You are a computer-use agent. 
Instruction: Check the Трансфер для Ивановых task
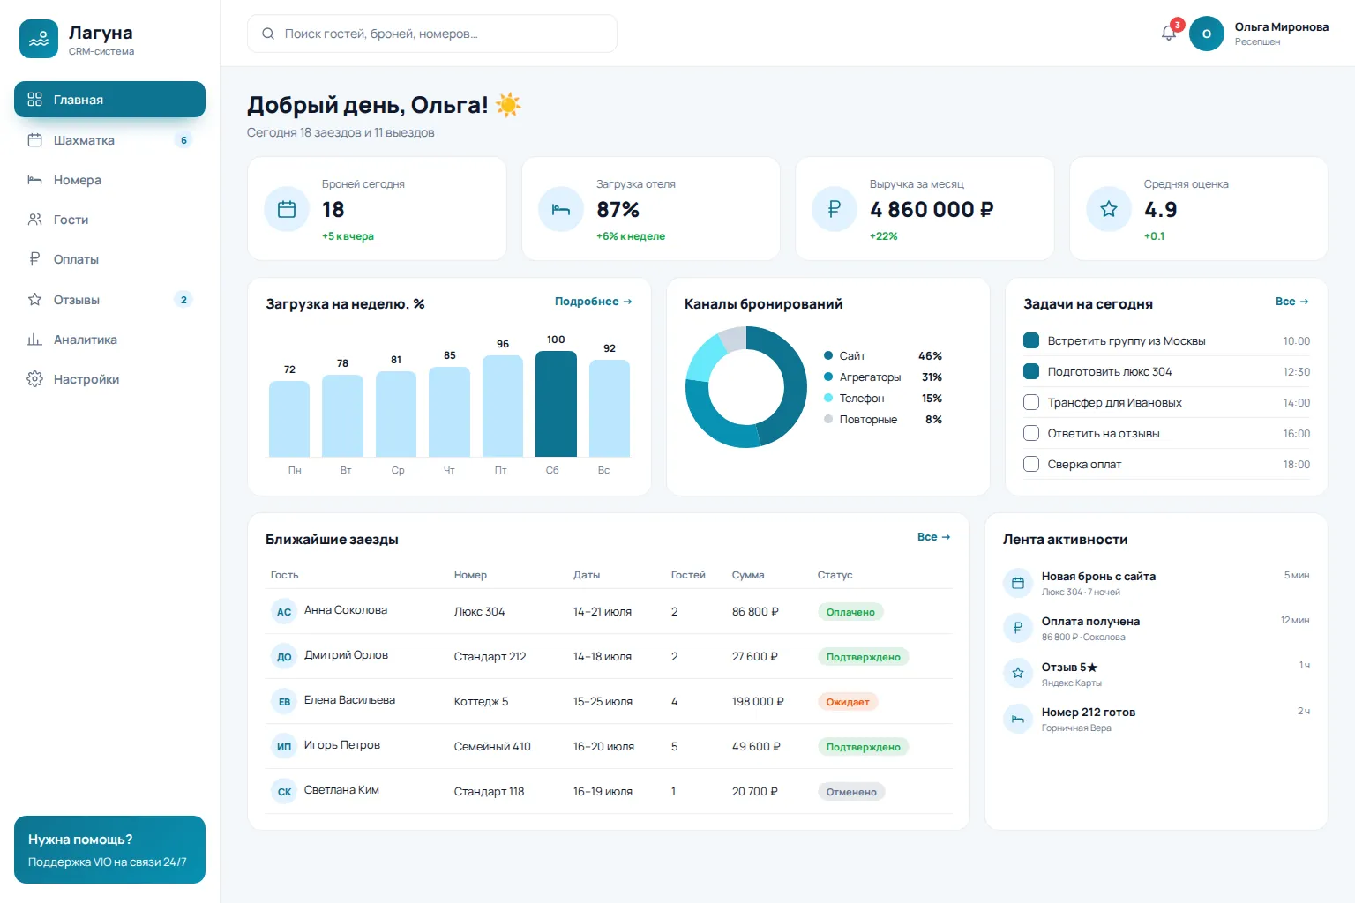[1030, 402]
